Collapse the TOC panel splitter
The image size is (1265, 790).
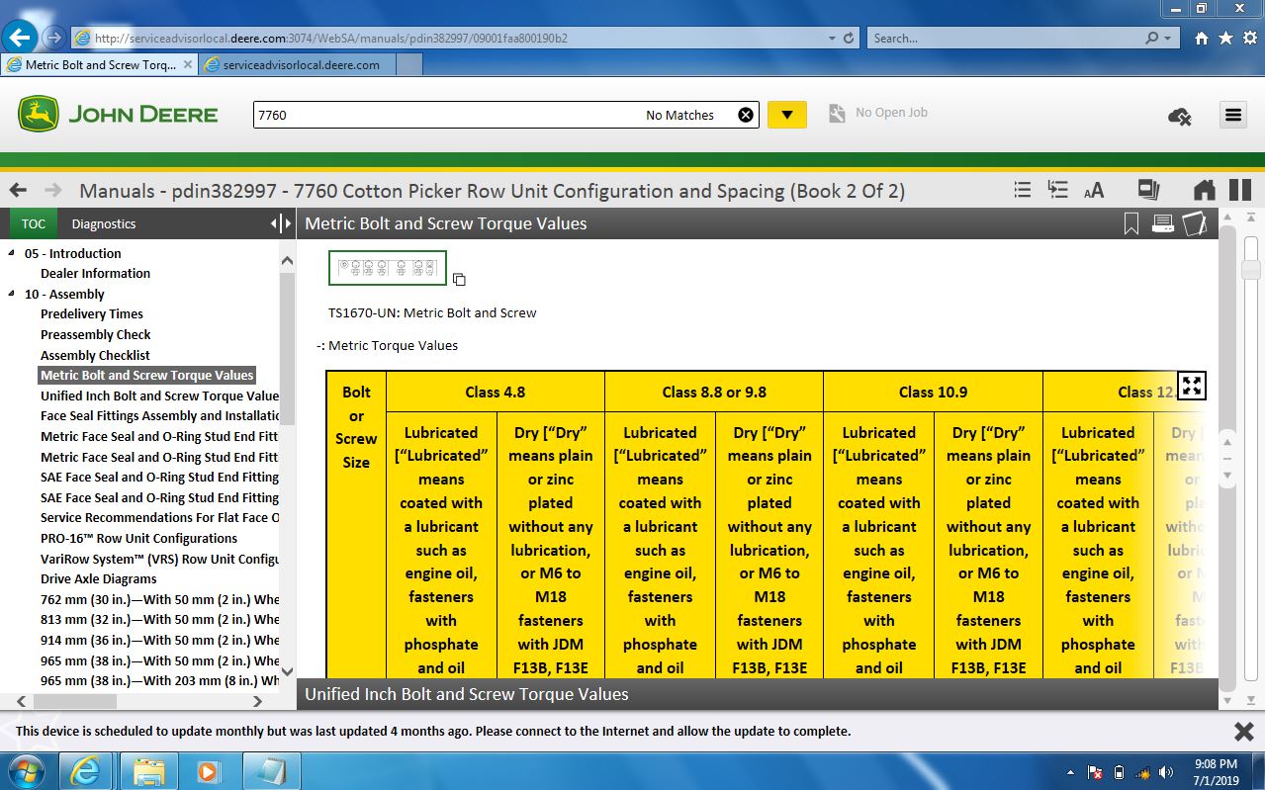[x=281, y=224]
